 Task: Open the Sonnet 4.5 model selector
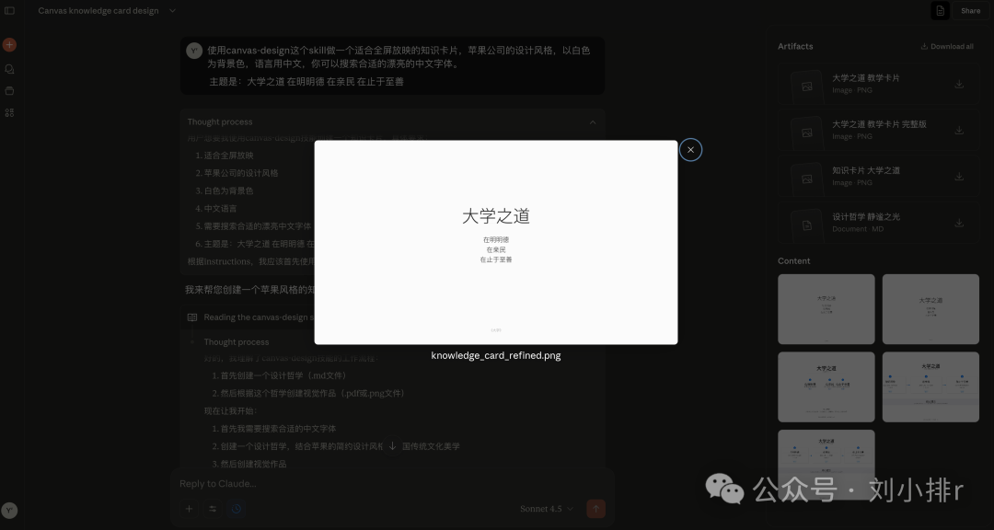(547, 509)
